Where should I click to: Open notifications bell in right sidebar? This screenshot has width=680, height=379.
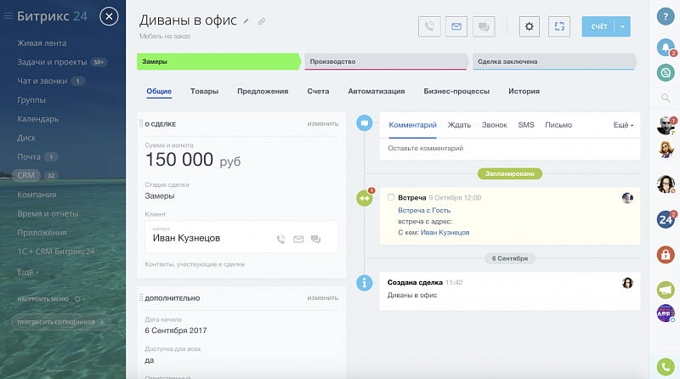[666, 48]
